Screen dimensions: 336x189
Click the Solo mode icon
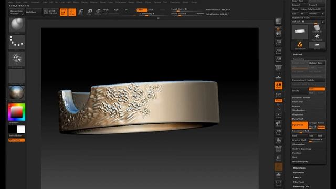pos(278,175)
